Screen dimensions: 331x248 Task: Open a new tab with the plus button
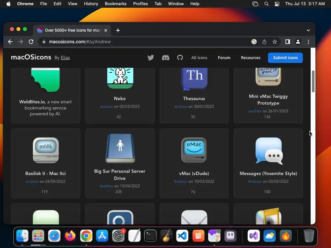click(x=118, y=30)
